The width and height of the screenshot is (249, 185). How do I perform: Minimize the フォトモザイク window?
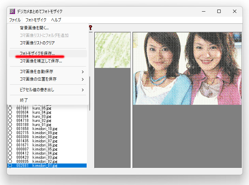coord(204,12)
